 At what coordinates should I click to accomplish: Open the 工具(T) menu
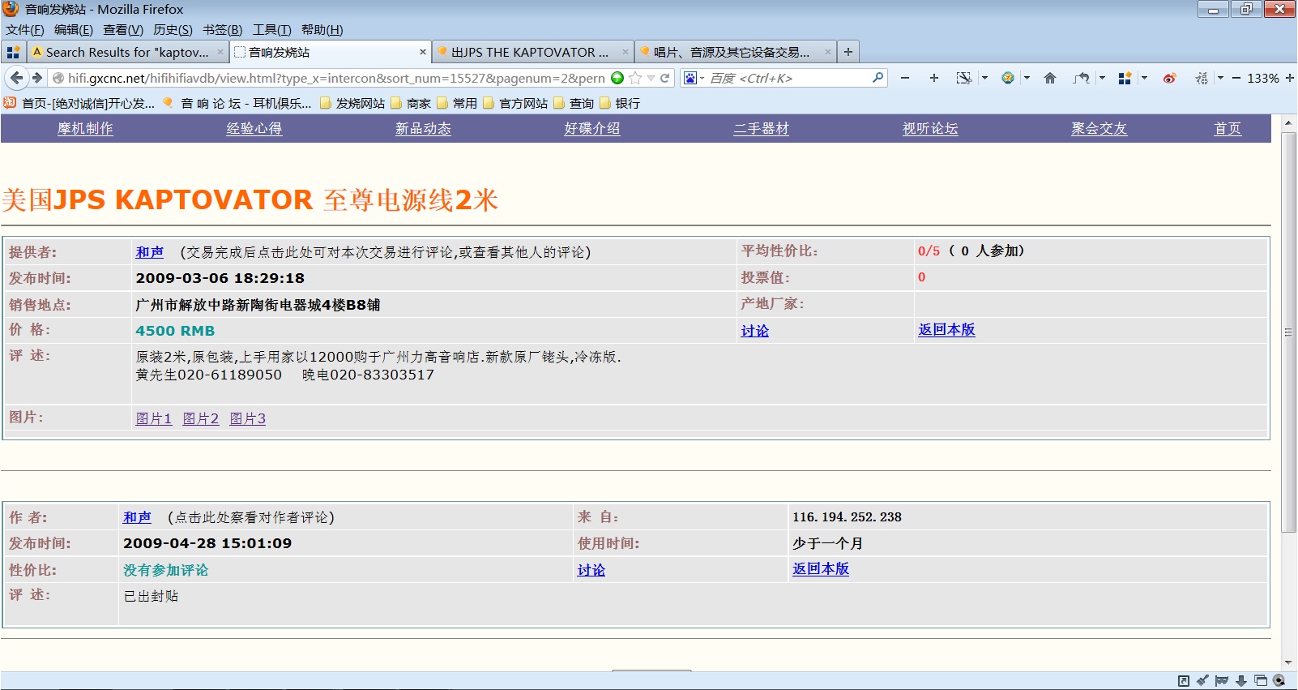click(x=271, y=30)
